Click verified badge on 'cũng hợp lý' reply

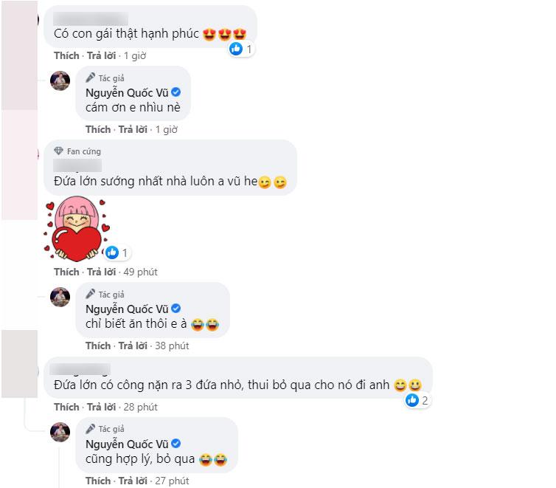point(176,444)
